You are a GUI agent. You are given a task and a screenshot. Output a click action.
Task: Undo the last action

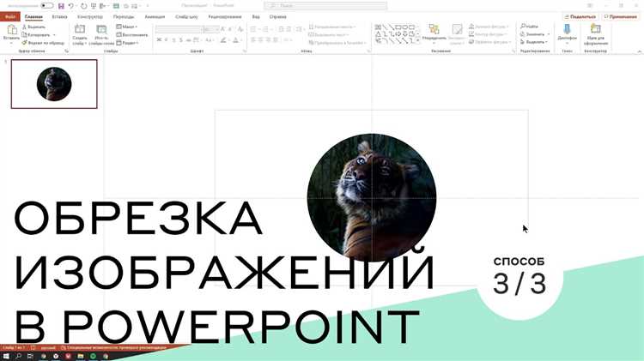tap(71, 6)
